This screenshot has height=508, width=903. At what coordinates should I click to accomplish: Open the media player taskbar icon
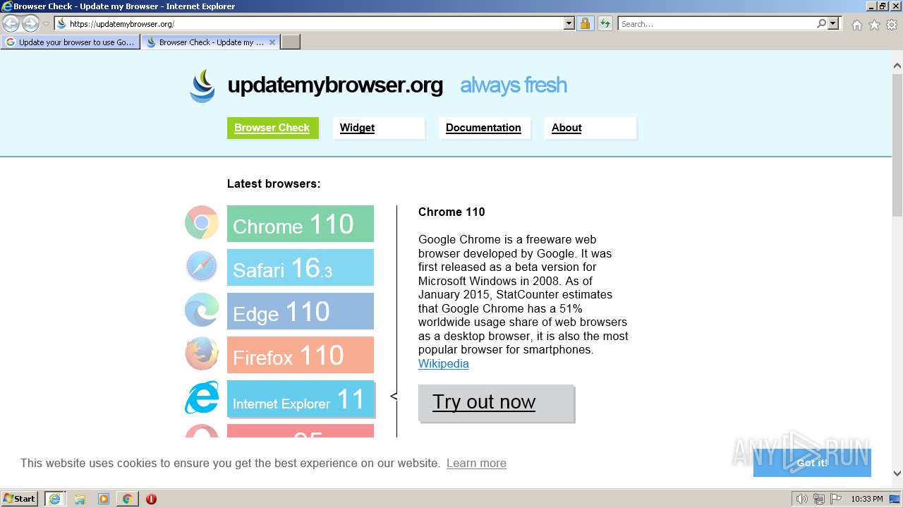tap(104, 499)
